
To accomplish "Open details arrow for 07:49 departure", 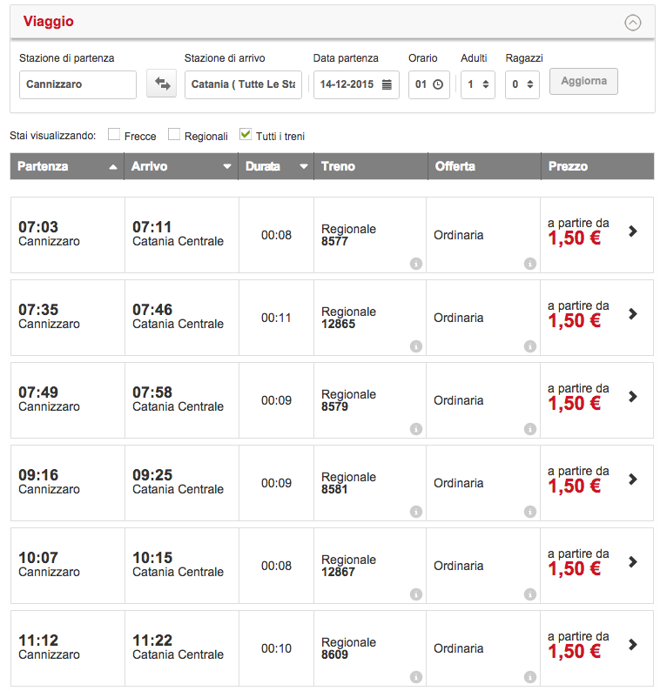I will pyautogui.click(x=633, y=397).
